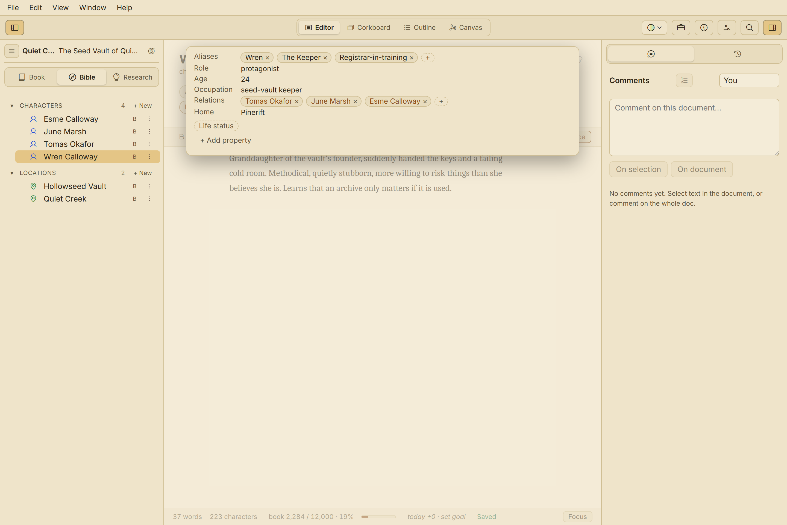Open the Window menu
Viewport: 787px width, 525px height.
pos(93,7)
